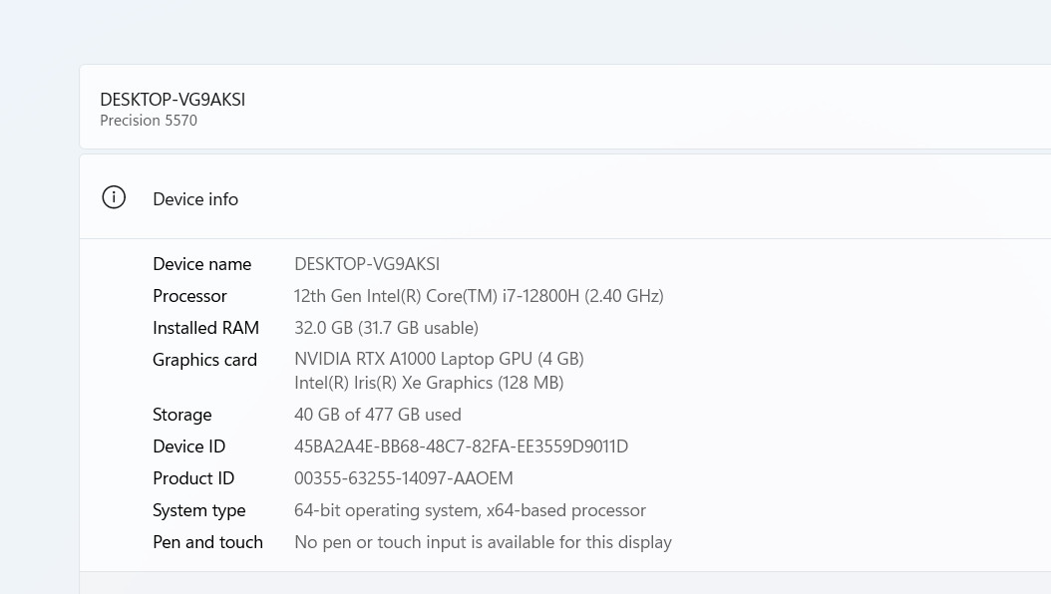1051x594 pixels.
Task: Select the DESKTOP-VG9AKSI title at top
Action: 173,99
